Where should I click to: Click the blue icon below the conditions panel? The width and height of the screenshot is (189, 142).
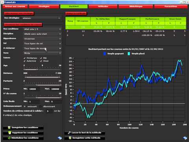[x=59, y=138]
